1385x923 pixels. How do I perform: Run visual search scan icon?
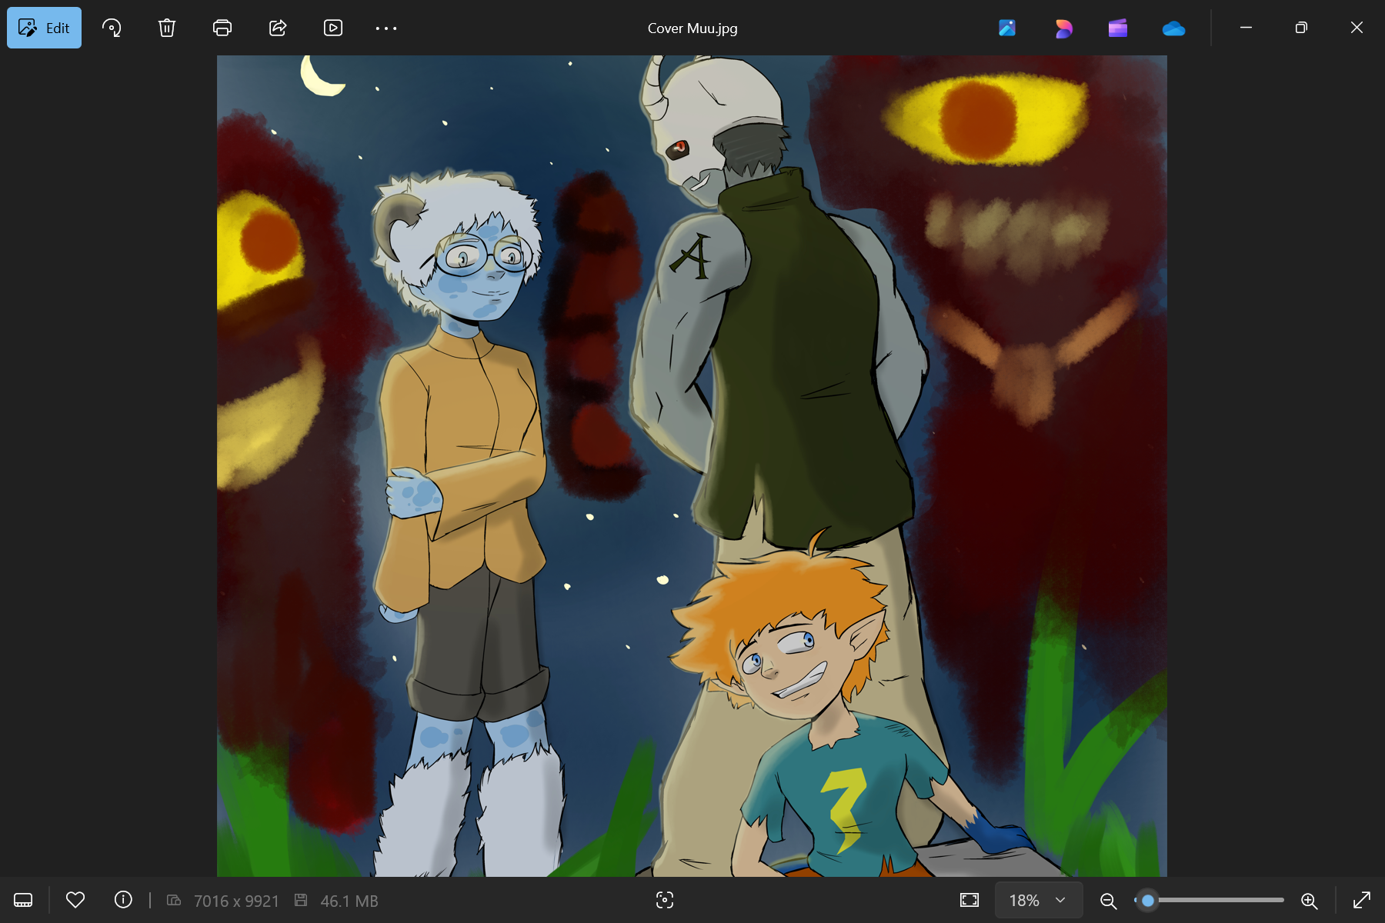click(665, 900)
